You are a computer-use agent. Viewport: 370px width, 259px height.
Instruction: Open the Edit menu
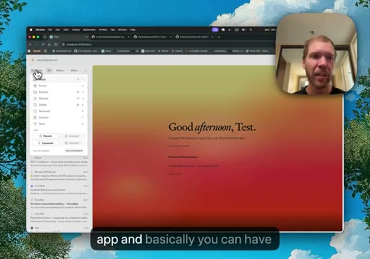(x=58, y=29)
